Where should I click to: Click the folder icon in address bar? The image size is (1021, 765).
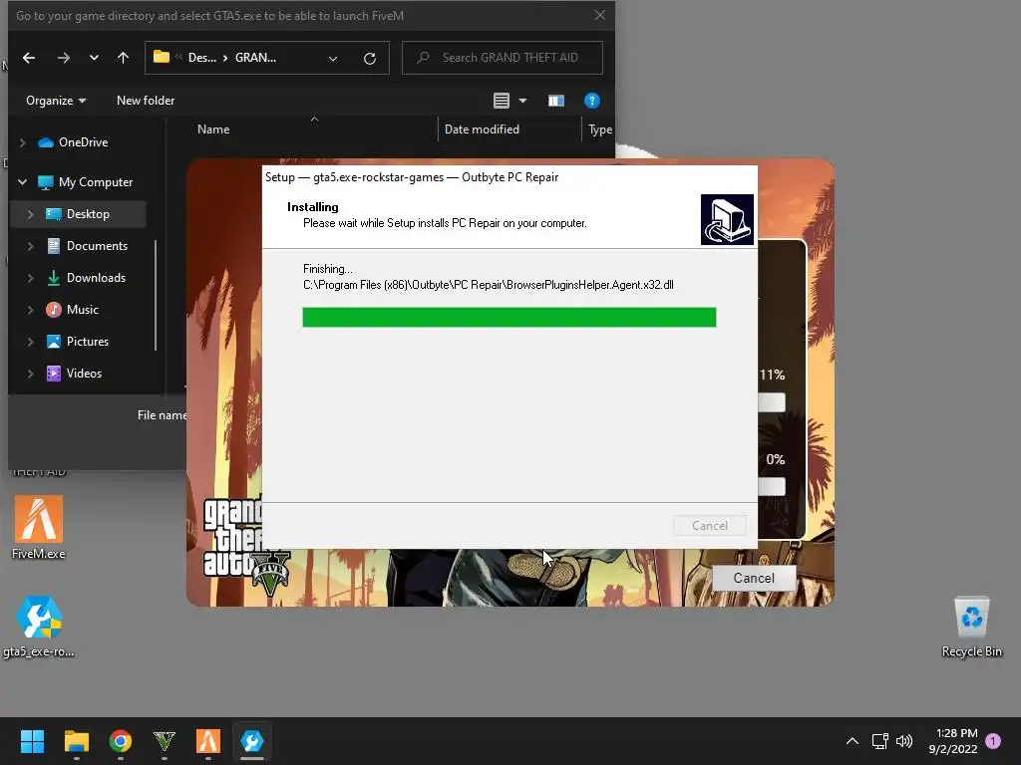coord(162,57)
